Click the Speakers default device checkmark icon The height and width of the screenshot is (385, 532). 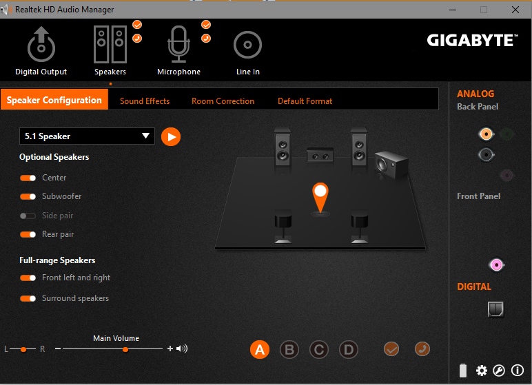[x=137, y=25]
